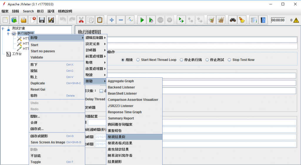Click the Help question mark icon

point(263,20)
